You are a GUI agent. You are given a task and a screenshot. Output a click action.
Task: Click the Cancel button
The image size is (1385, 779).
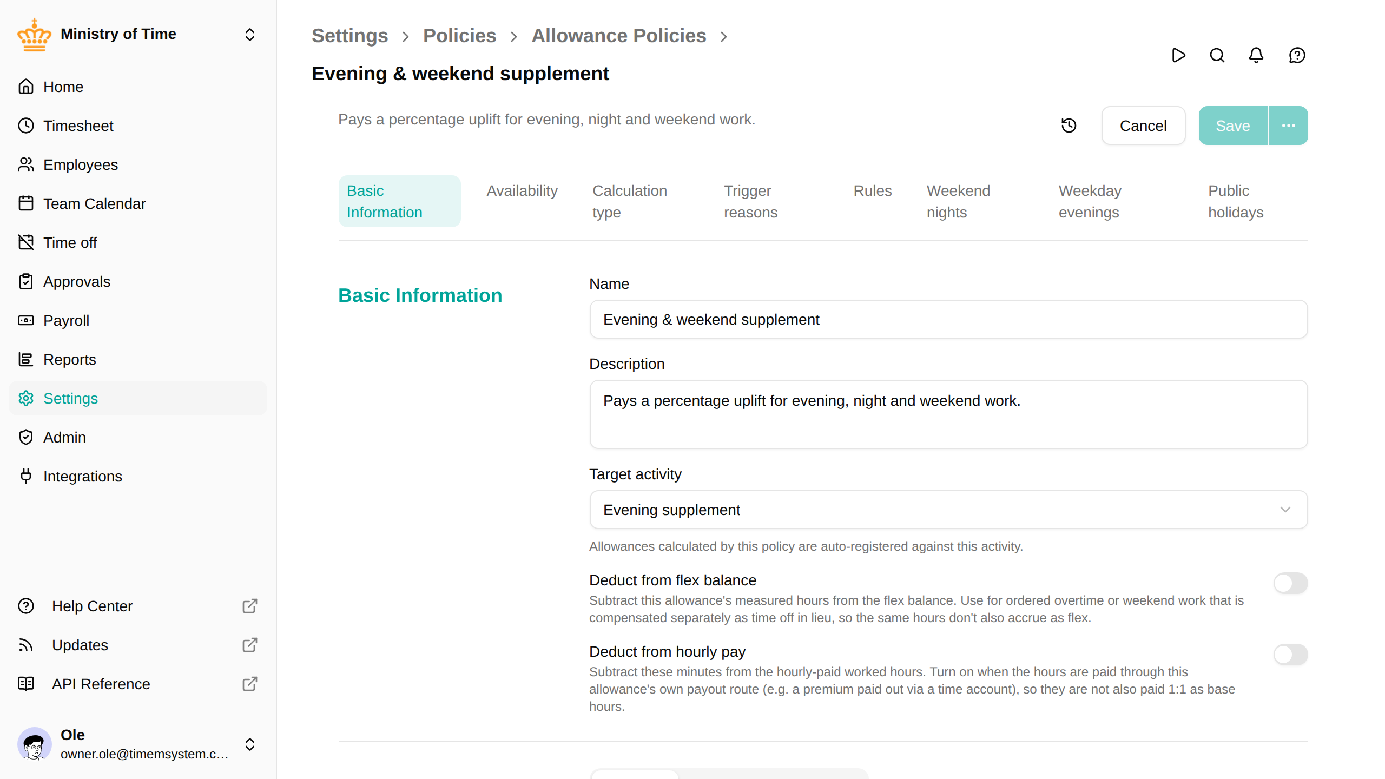1143,126
